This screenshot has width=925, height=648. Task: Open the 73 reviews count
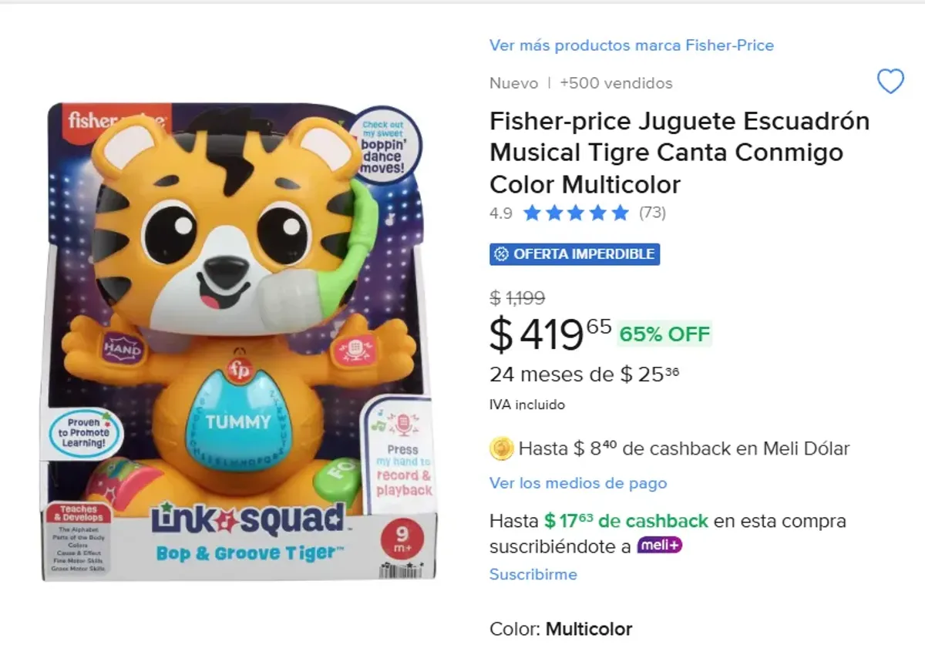click(x=652, y=213)
